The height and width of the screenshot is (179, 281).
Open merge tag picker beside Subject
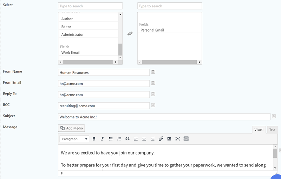tap(274, 116)
